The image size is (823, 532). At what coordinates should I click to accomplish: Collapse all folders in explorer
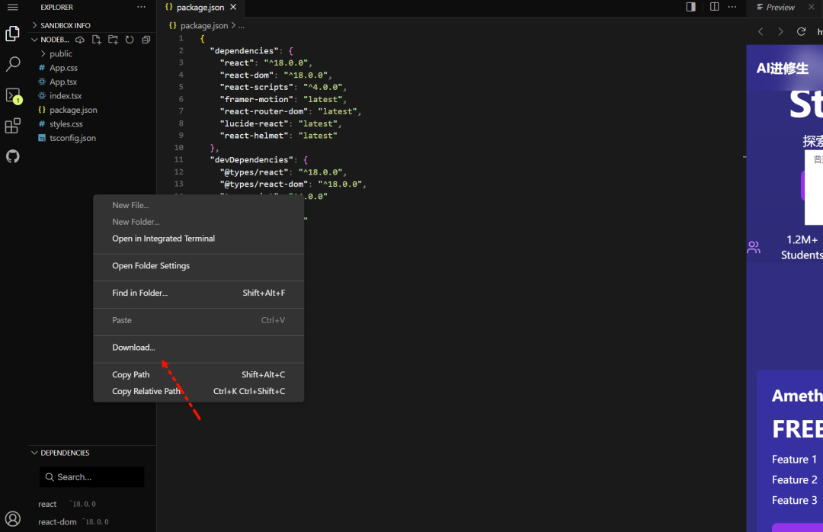point(146,40)
